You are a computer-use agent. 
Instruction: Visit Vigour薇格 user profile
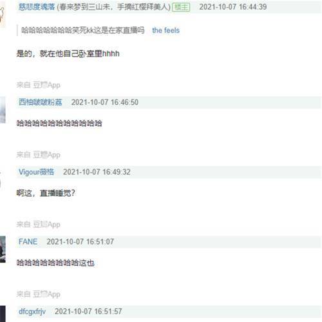pos(36,172)
